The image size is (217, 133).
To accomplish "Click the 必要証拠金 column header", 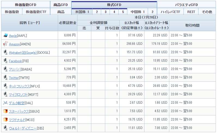I will click(x=68, y=23).
